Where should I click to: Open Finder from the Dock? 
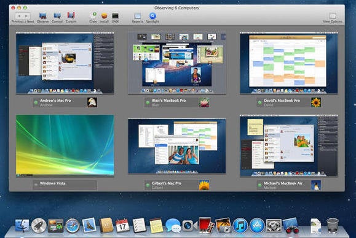click(x=22, y=226)
